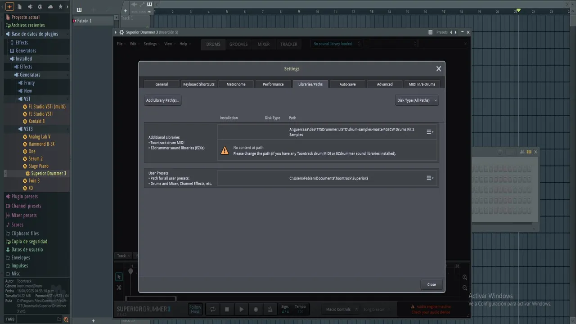Switch to the GROOVES tab
Screen dimensions: 576x324
[238, 44]
